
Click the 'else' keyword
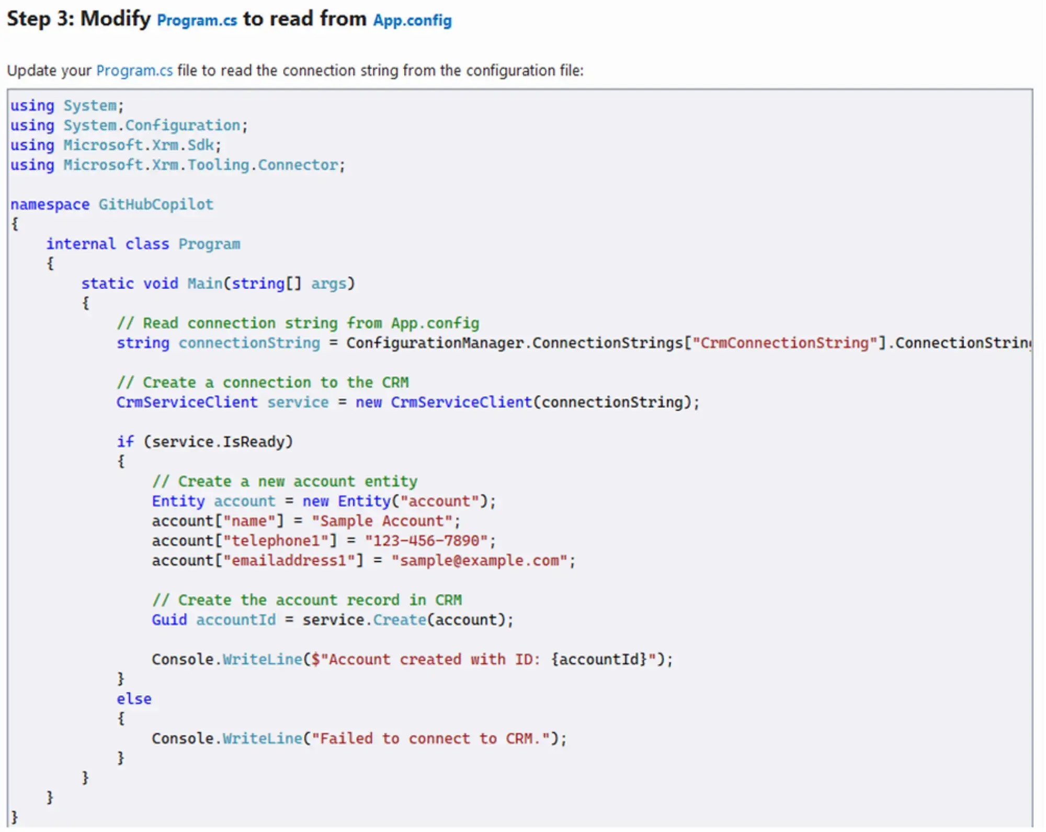(x=134, y=700)
